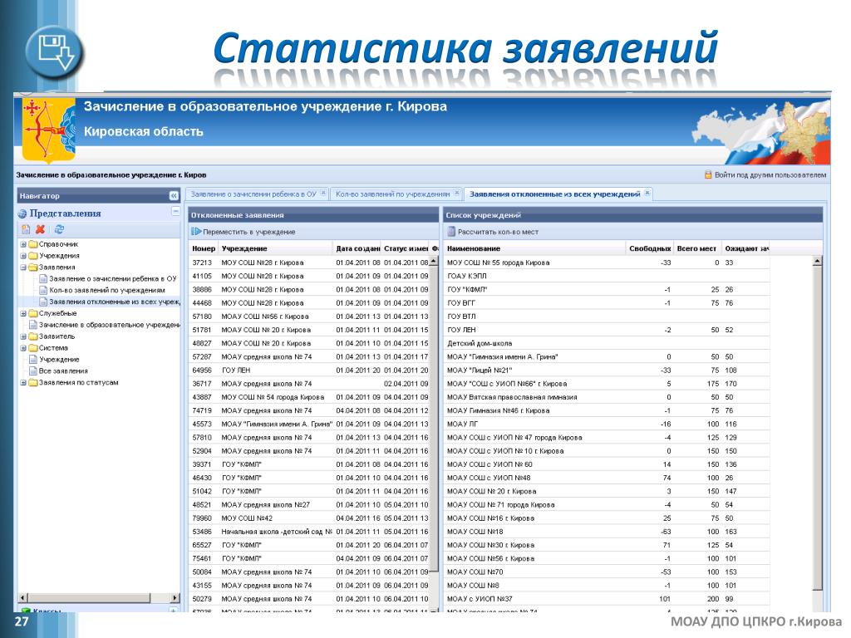Sort institutions by Всего мест column header
Image resolution: width=851 pixels, height=638 pixels.
(x=696, y=248)
